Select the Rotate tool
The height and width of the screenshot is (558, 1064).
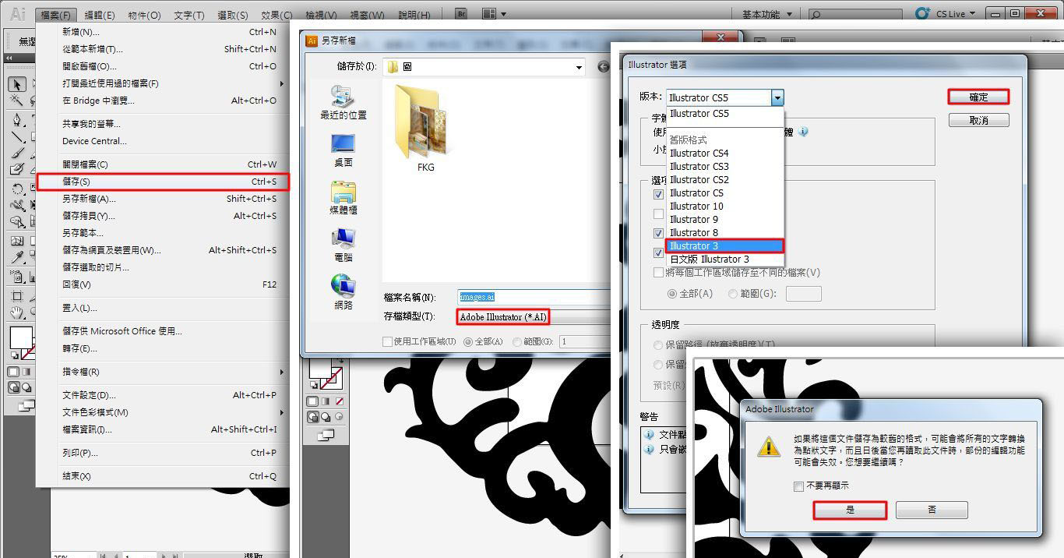[x=17, y=189]
